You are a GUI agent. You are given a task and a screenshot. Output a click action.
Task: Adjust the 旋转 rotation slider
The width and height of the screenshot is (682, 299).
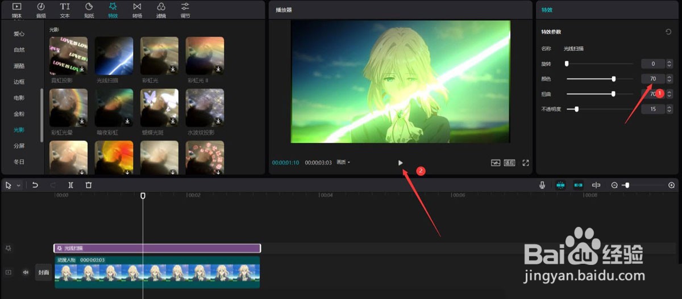600,64
